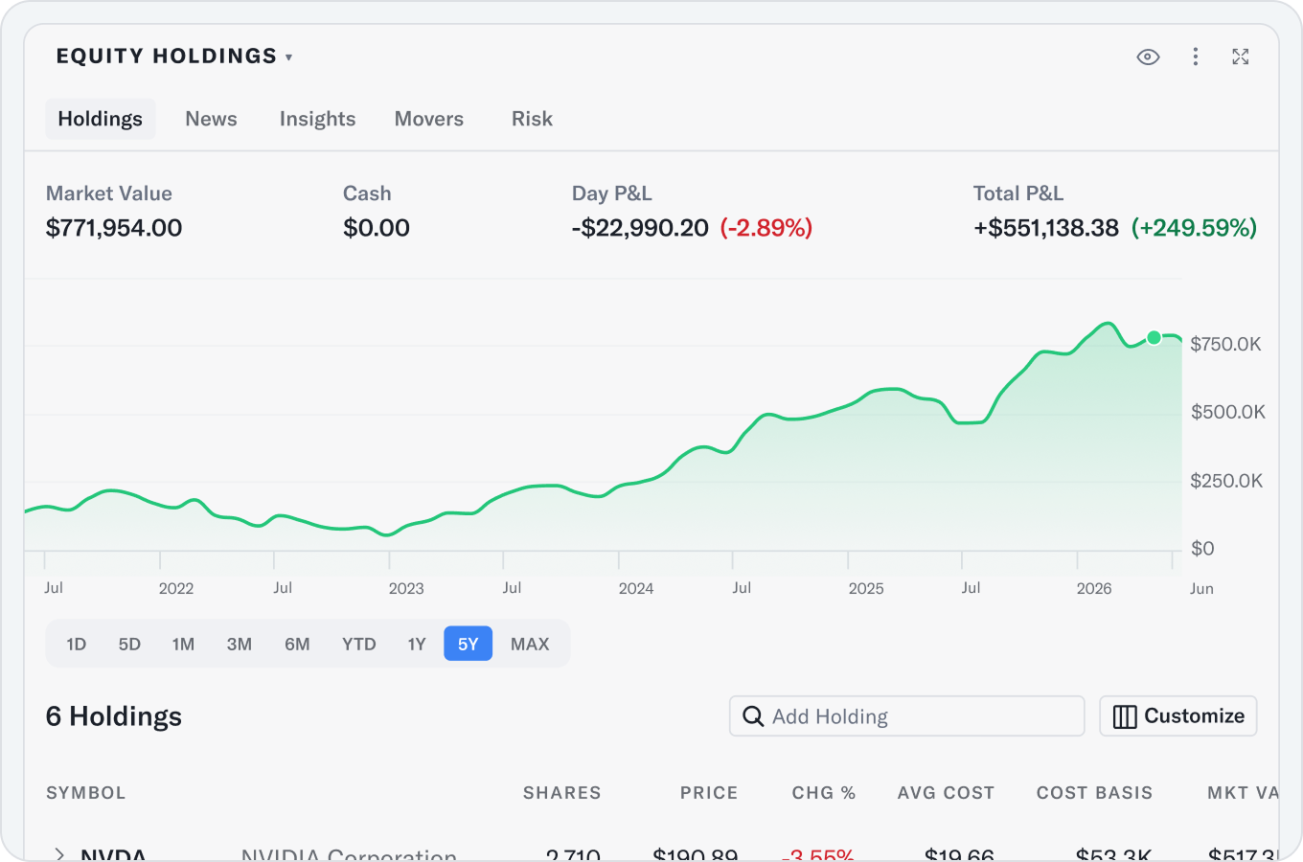Focus the Add Holding search field
Image resolution: width=1303 pixels, height=862 pixels.
907,716
